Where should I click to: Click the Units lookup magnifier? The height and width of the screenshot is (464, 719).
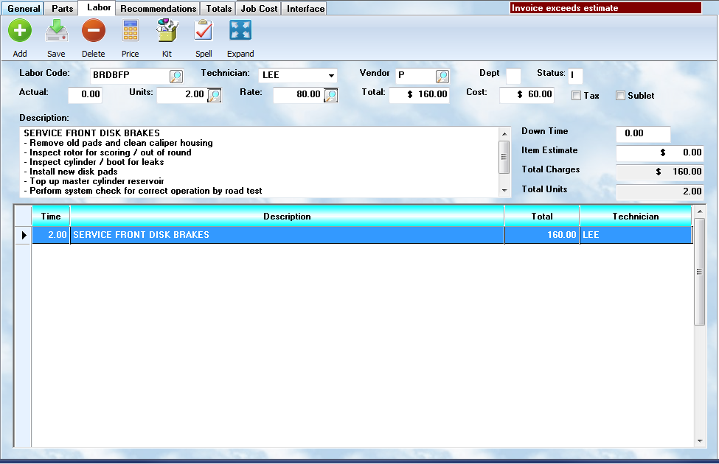point(214,95)
